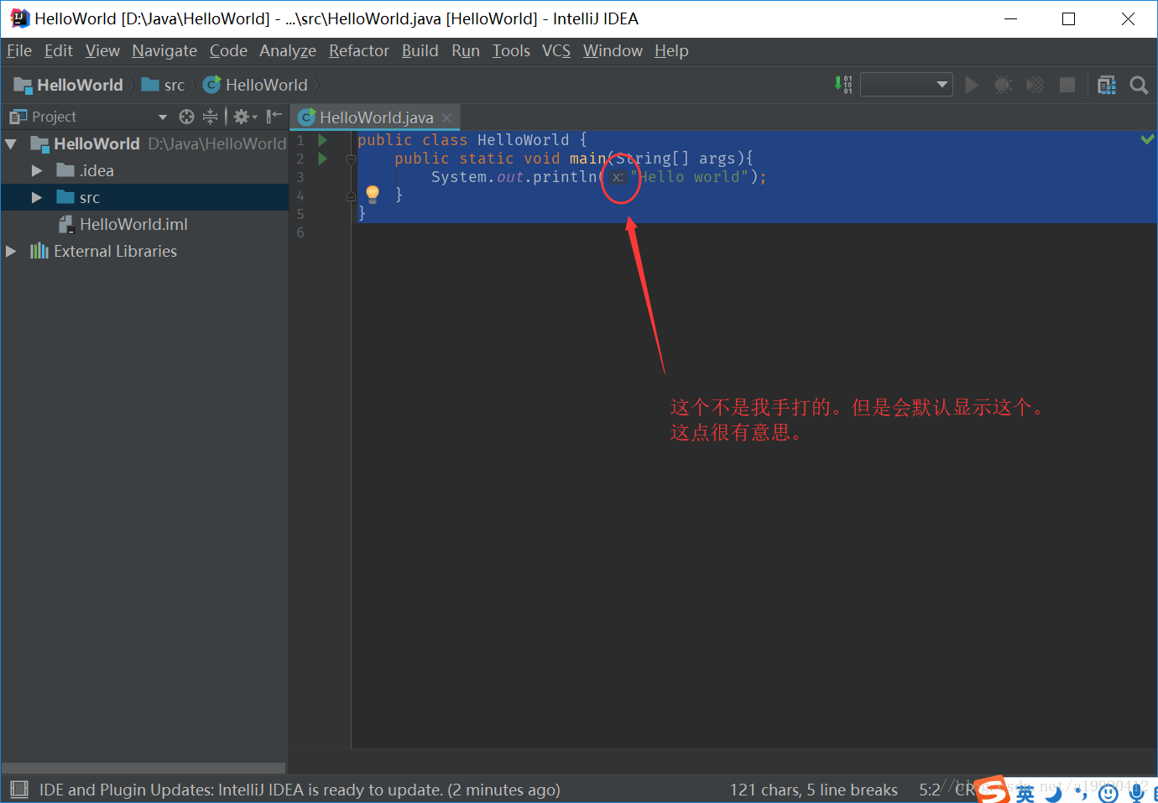Click the src breadcrumb in navigation bar
This screenshot has width=1158, height=803.
(x=164, y=85)
